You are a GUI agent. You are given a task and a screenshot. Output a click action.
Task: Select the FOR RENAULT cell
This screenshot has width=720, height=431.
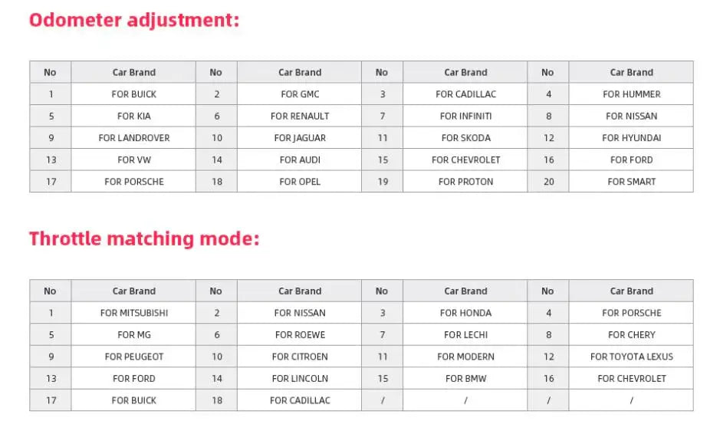pos(300,117)
